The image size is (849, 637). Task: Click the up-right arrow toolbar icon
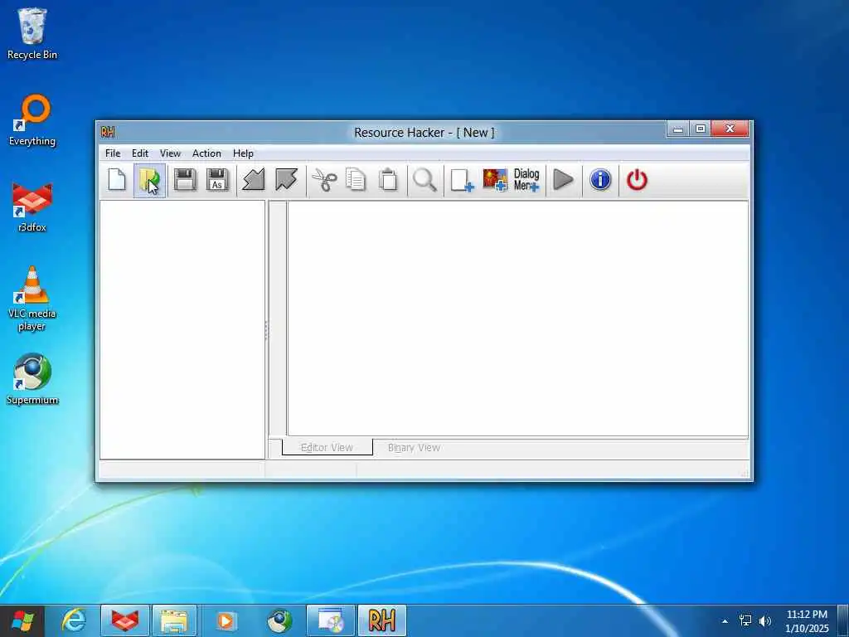tap(286, 180)
